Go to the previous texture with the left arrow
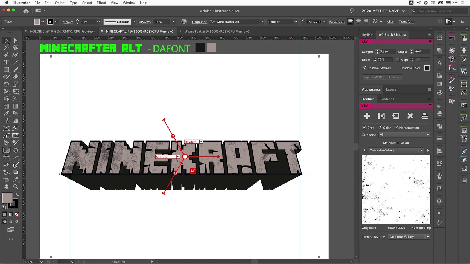 (x=364, y=150)
